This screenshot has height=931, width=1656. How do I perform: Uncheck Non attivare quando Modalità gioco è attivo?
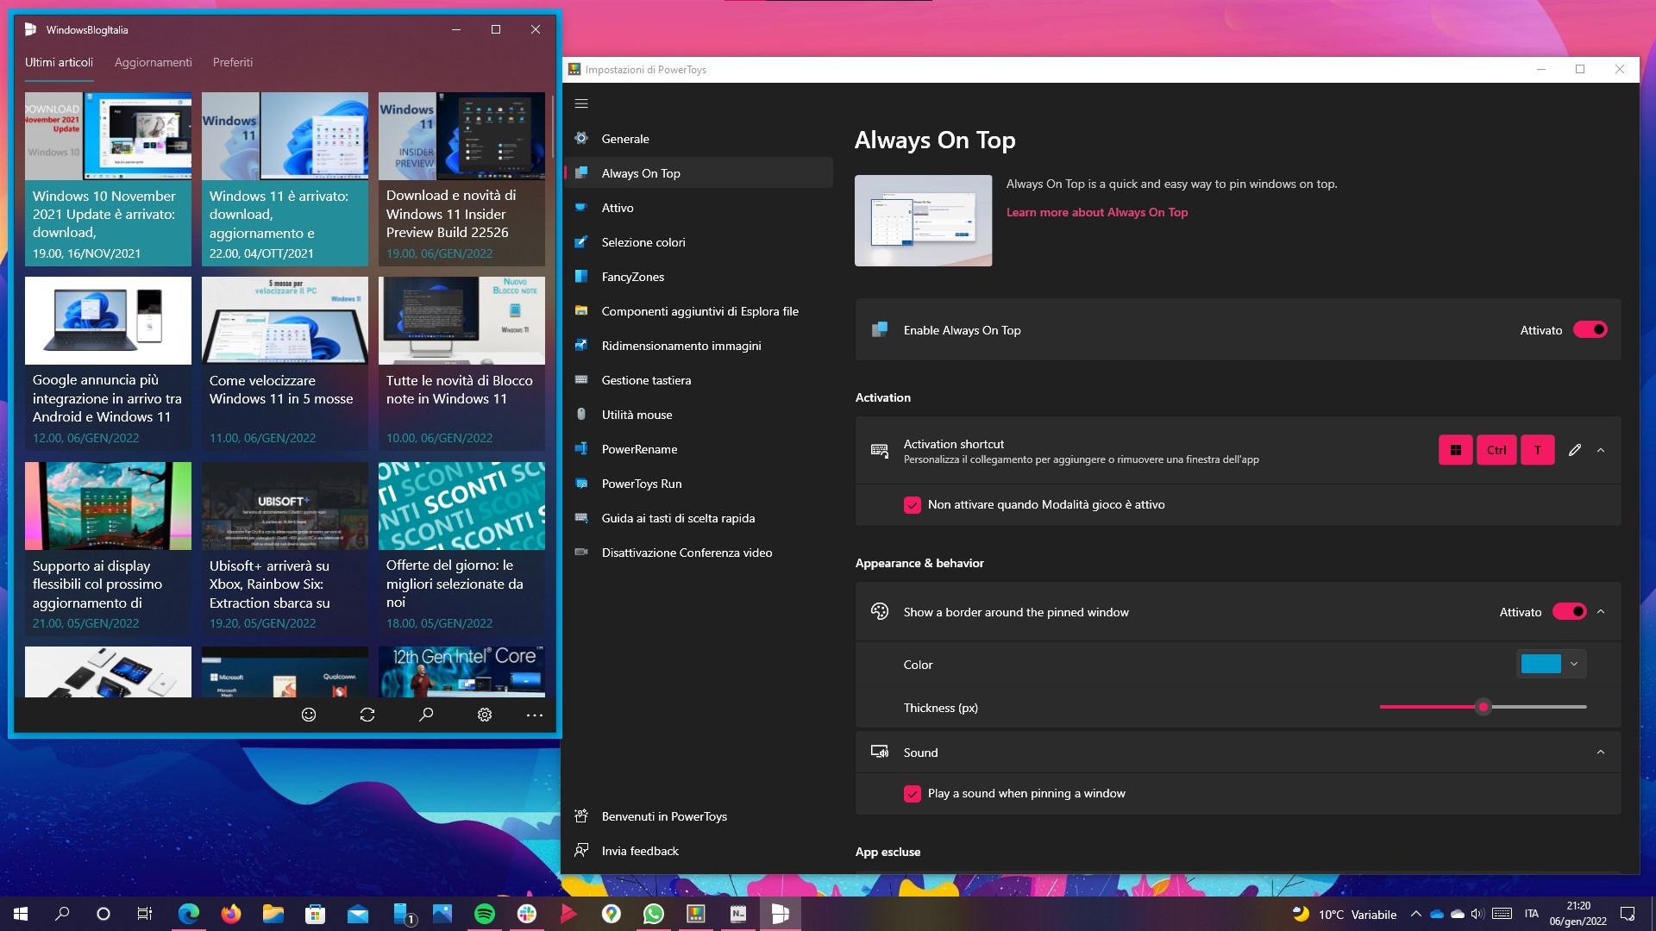(913, 505)
